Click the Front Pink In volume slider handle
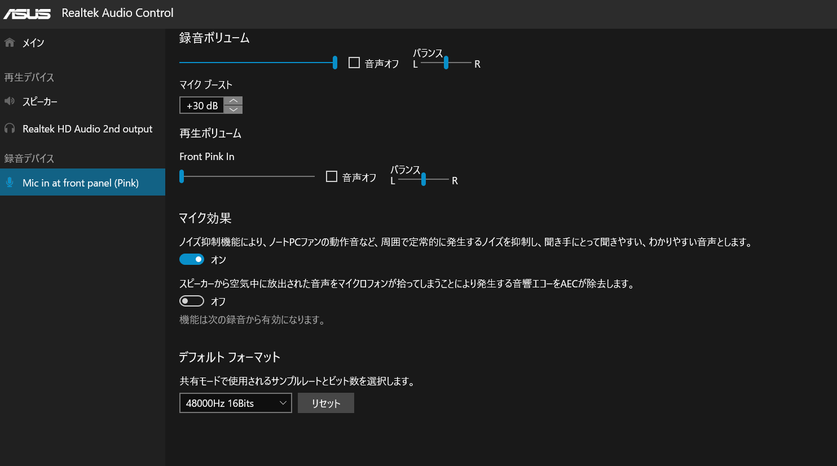The image size is (837, 466). coord(182,176)
